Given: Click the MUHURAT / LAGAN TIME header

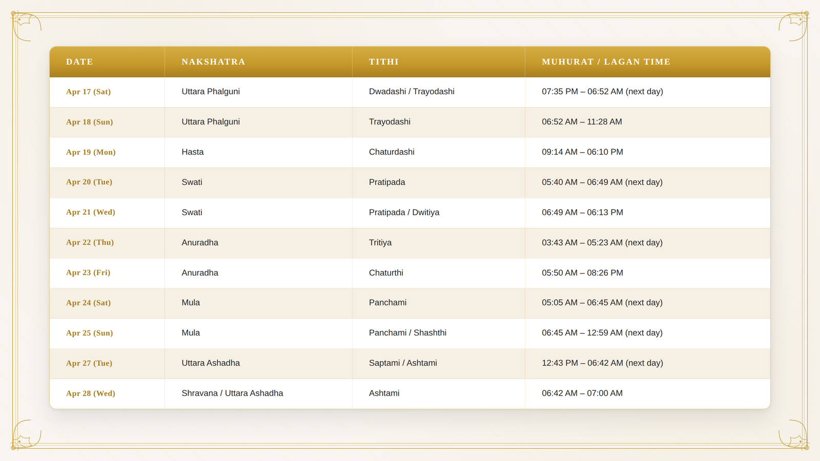Looking at the screenshot, I should click(648, 62).
